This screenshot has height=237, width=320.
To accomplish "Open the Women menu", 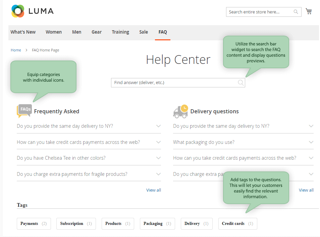I will click(54, 32).
